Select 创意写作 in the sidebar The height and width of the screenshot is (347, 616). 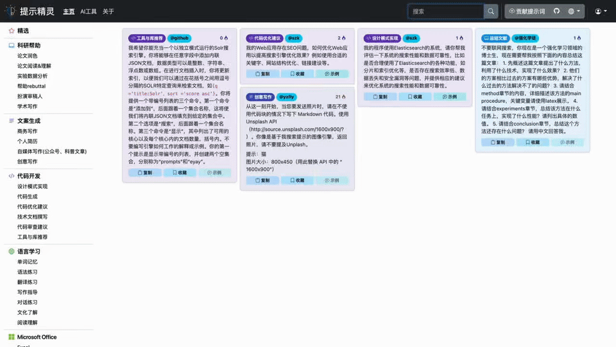27,161
